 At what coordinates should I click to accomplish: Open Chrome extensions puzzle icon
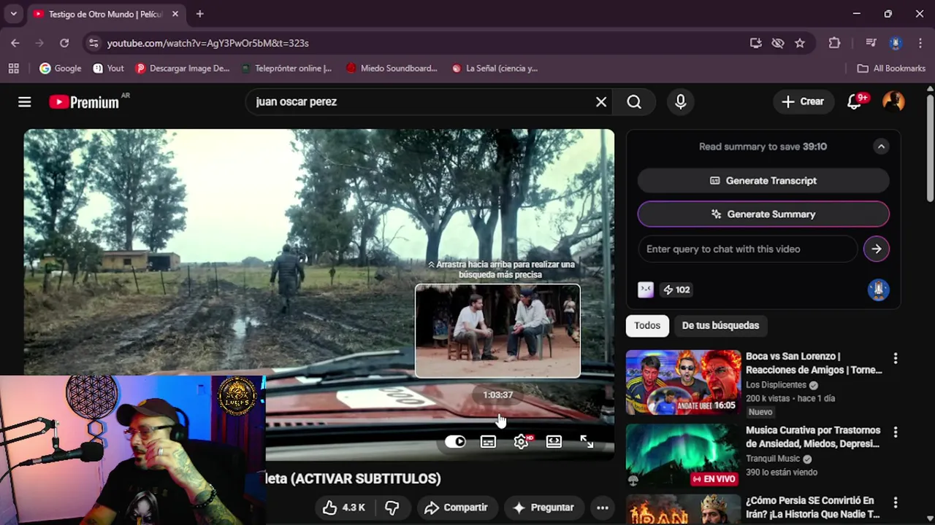pyautogui.click(x=834, y=43)
